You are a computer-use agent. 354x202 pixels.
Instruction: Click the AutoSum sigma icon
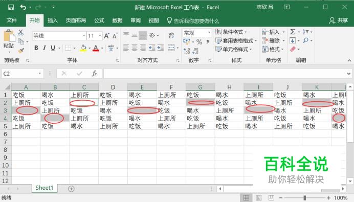(x=293, y=32)
